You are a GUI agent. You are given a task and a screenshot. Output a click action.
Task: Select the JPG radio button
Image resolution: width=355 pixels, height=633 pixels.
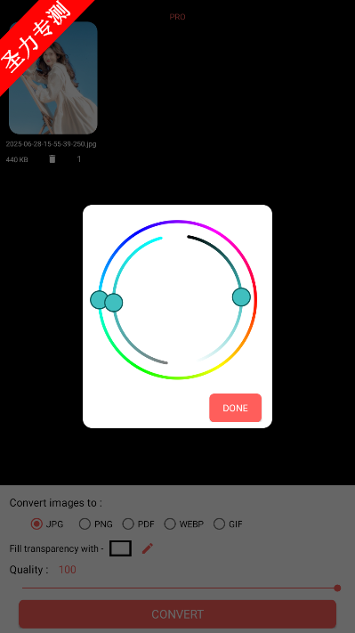36,524
